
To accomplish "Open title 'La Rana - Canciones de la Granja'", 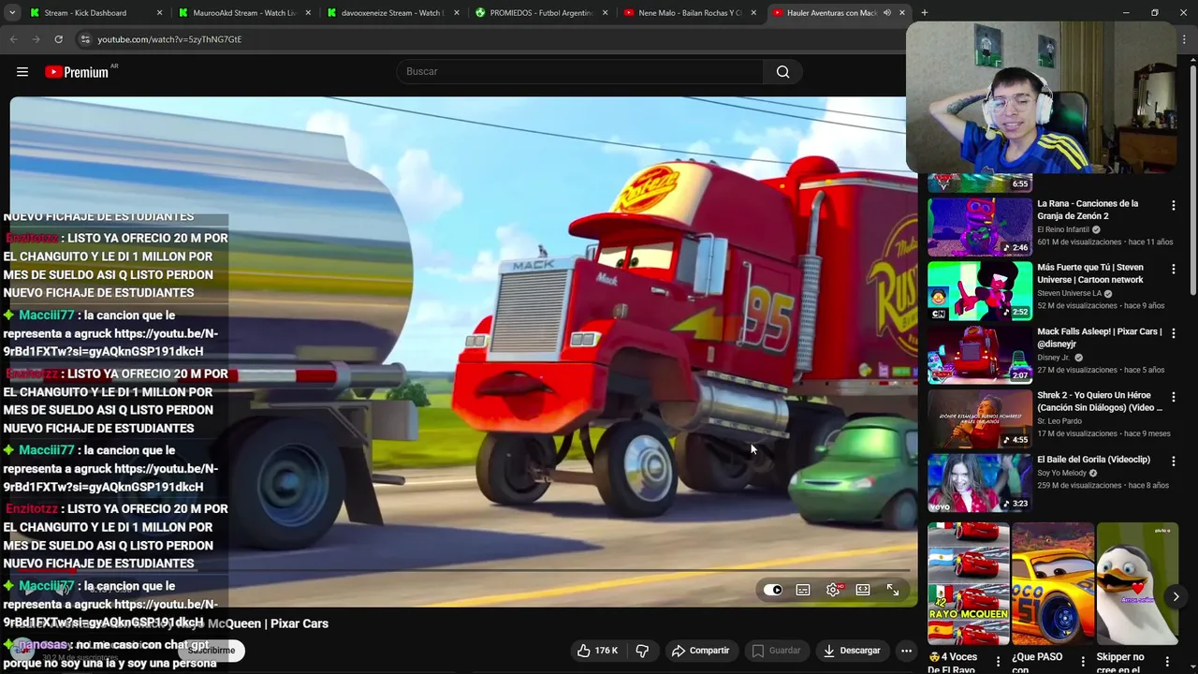I will tap(1088, 210).
